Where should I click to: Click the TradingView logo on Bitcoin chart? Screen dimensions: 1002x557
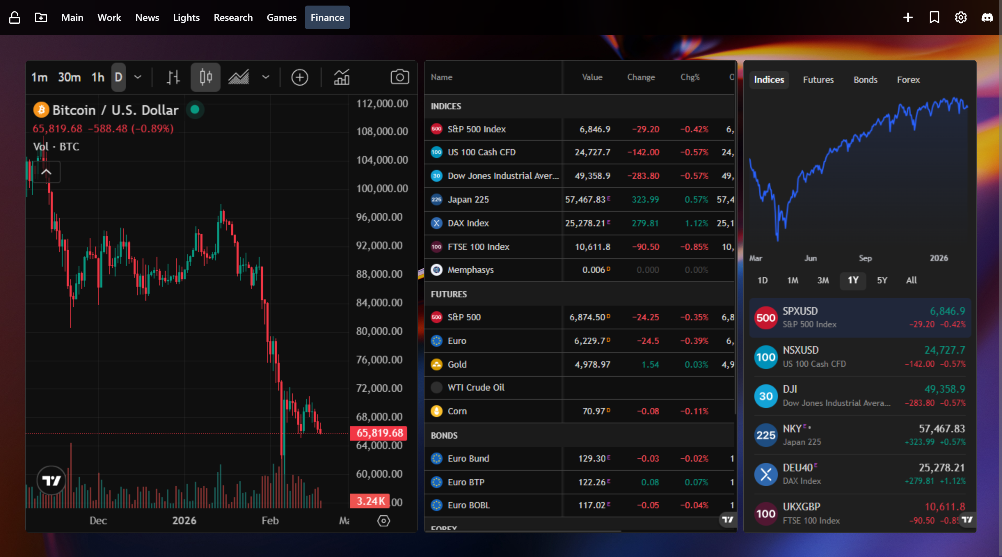coord(51,480)
